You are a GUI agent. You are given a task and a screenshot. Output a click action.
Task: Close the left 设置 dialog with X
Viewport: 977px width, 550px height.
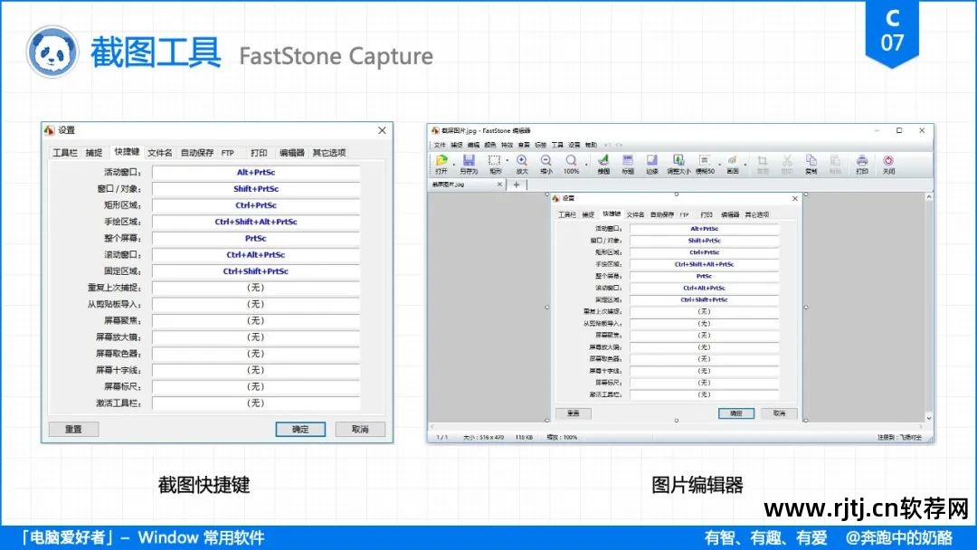coord(382,130)
